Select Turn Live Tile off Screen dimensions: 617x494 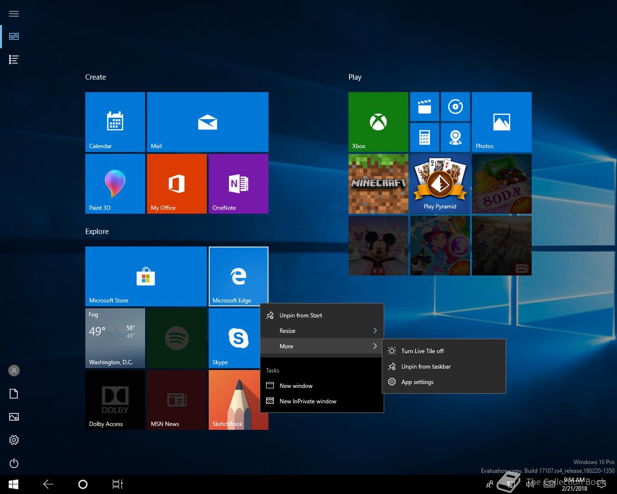pyautogui.click(x=444, y=351)
